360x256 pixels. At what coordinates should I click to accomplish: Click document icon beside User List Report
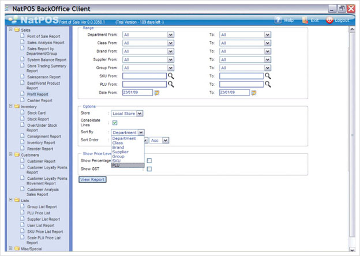22,225
